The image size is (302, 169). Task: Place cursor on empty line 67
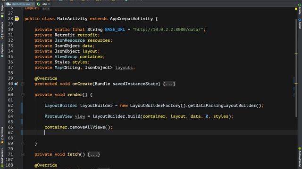click(x=160, y=132)
